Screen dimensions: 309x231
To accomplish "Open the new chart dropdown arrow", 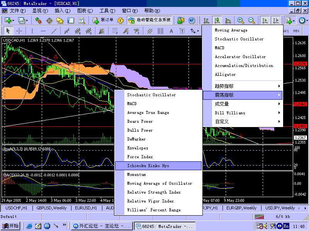I will click(x=13, y=20).
